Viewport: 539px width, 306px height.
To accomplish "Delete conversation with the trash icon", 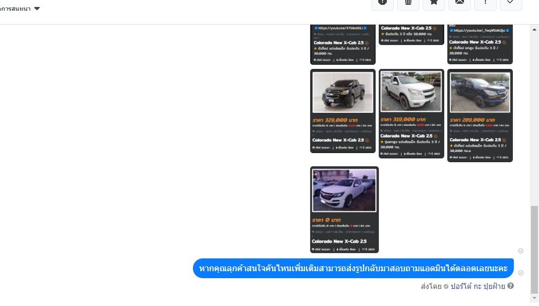I will [x=408, y=3].
